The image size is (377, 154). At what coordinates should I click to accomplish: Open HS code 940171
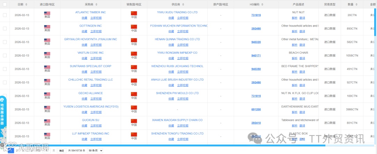click(256, 55)
